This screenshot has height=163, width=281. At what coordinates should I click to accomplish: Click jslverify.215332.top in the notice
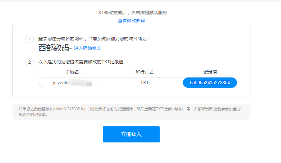(x=70, y=109)
